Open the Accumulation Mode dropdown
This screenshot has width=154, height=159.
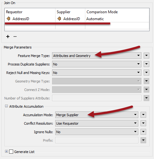click(x=97, y=115)
